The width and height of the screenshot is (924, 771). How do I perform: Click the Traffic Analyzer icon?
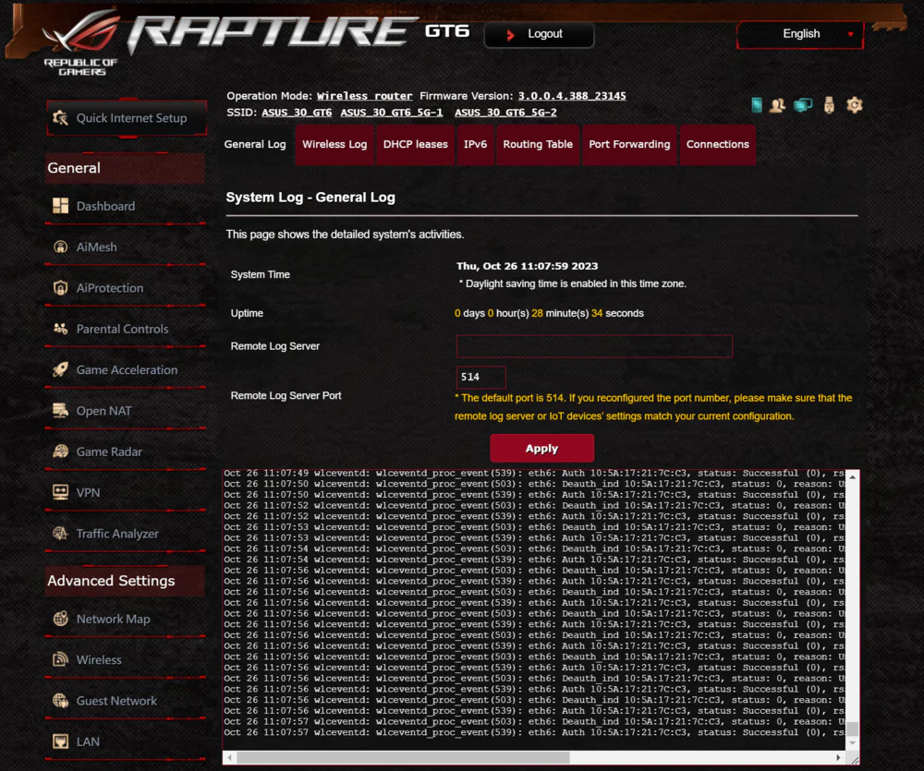(60, 533)
